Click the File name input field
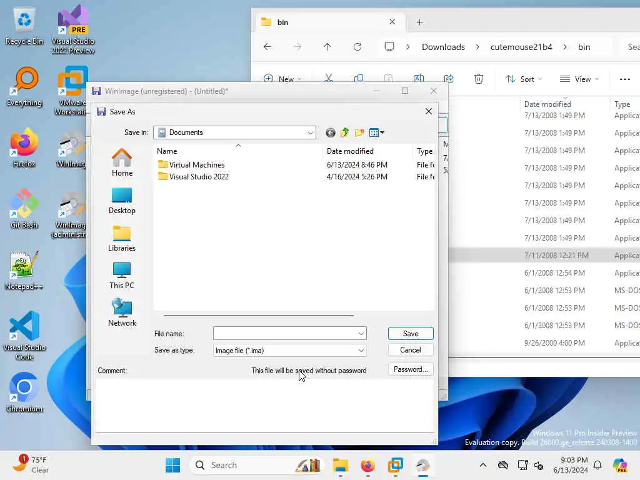Image resolution: width=640 pixels, height=480 pixels. pyautogui.click(x=285, y=334)
